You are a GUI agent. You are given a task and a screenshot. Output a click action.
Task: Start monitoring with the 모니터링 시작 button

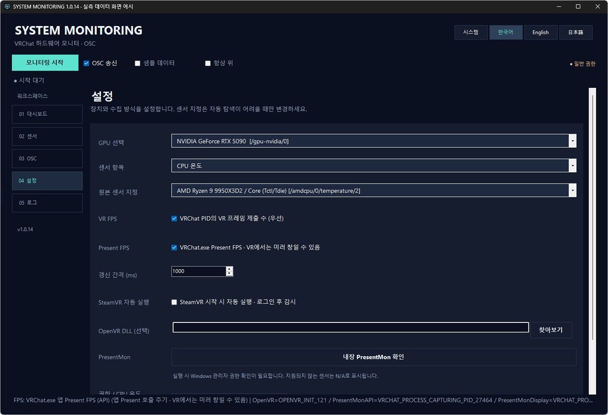tap(45, 62)
